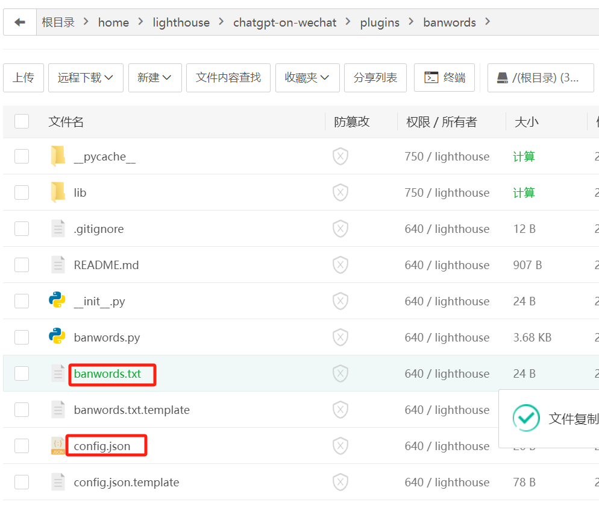The height and width of the screenshot is (505, 599).
Task: Tick the checkbox for .gitignore
Action: pos(22,229)
